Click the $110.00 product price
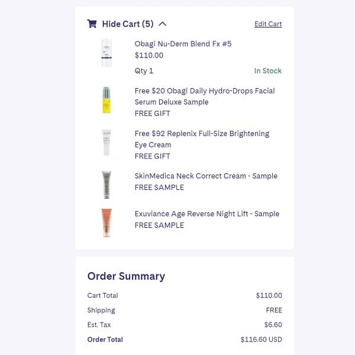The image size is (355, 355). point(149,56)
